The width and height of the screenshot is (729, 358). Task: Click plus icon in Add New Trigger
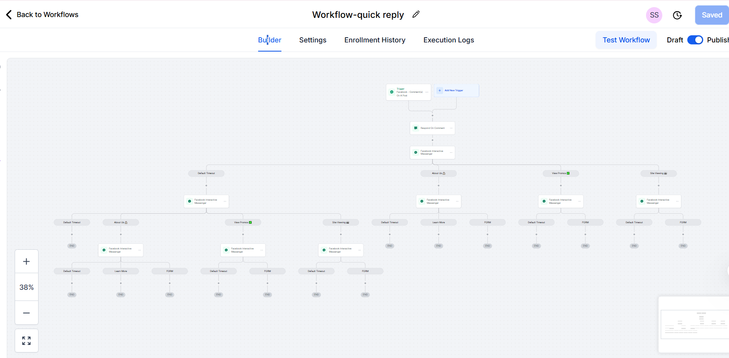(x=440, y=90)
